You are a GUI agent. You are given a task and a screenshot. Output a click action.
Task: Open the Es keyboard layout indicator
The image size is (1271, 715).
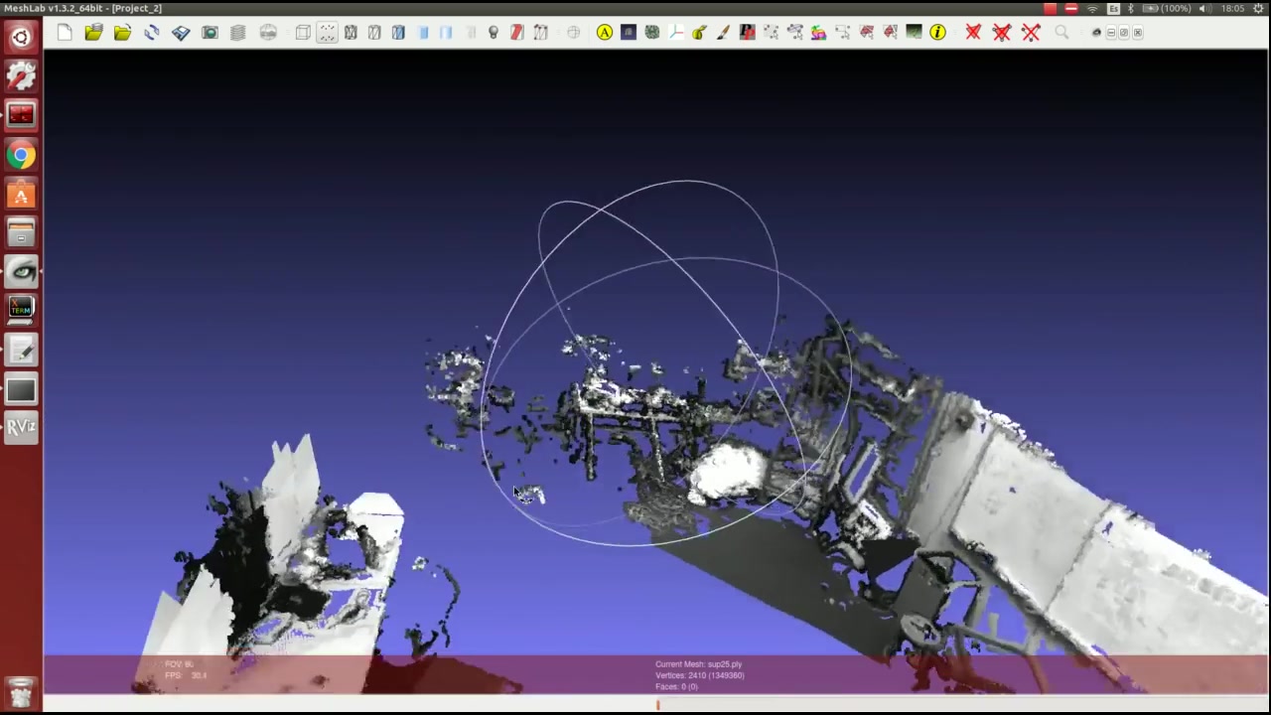pos(1113,8)
